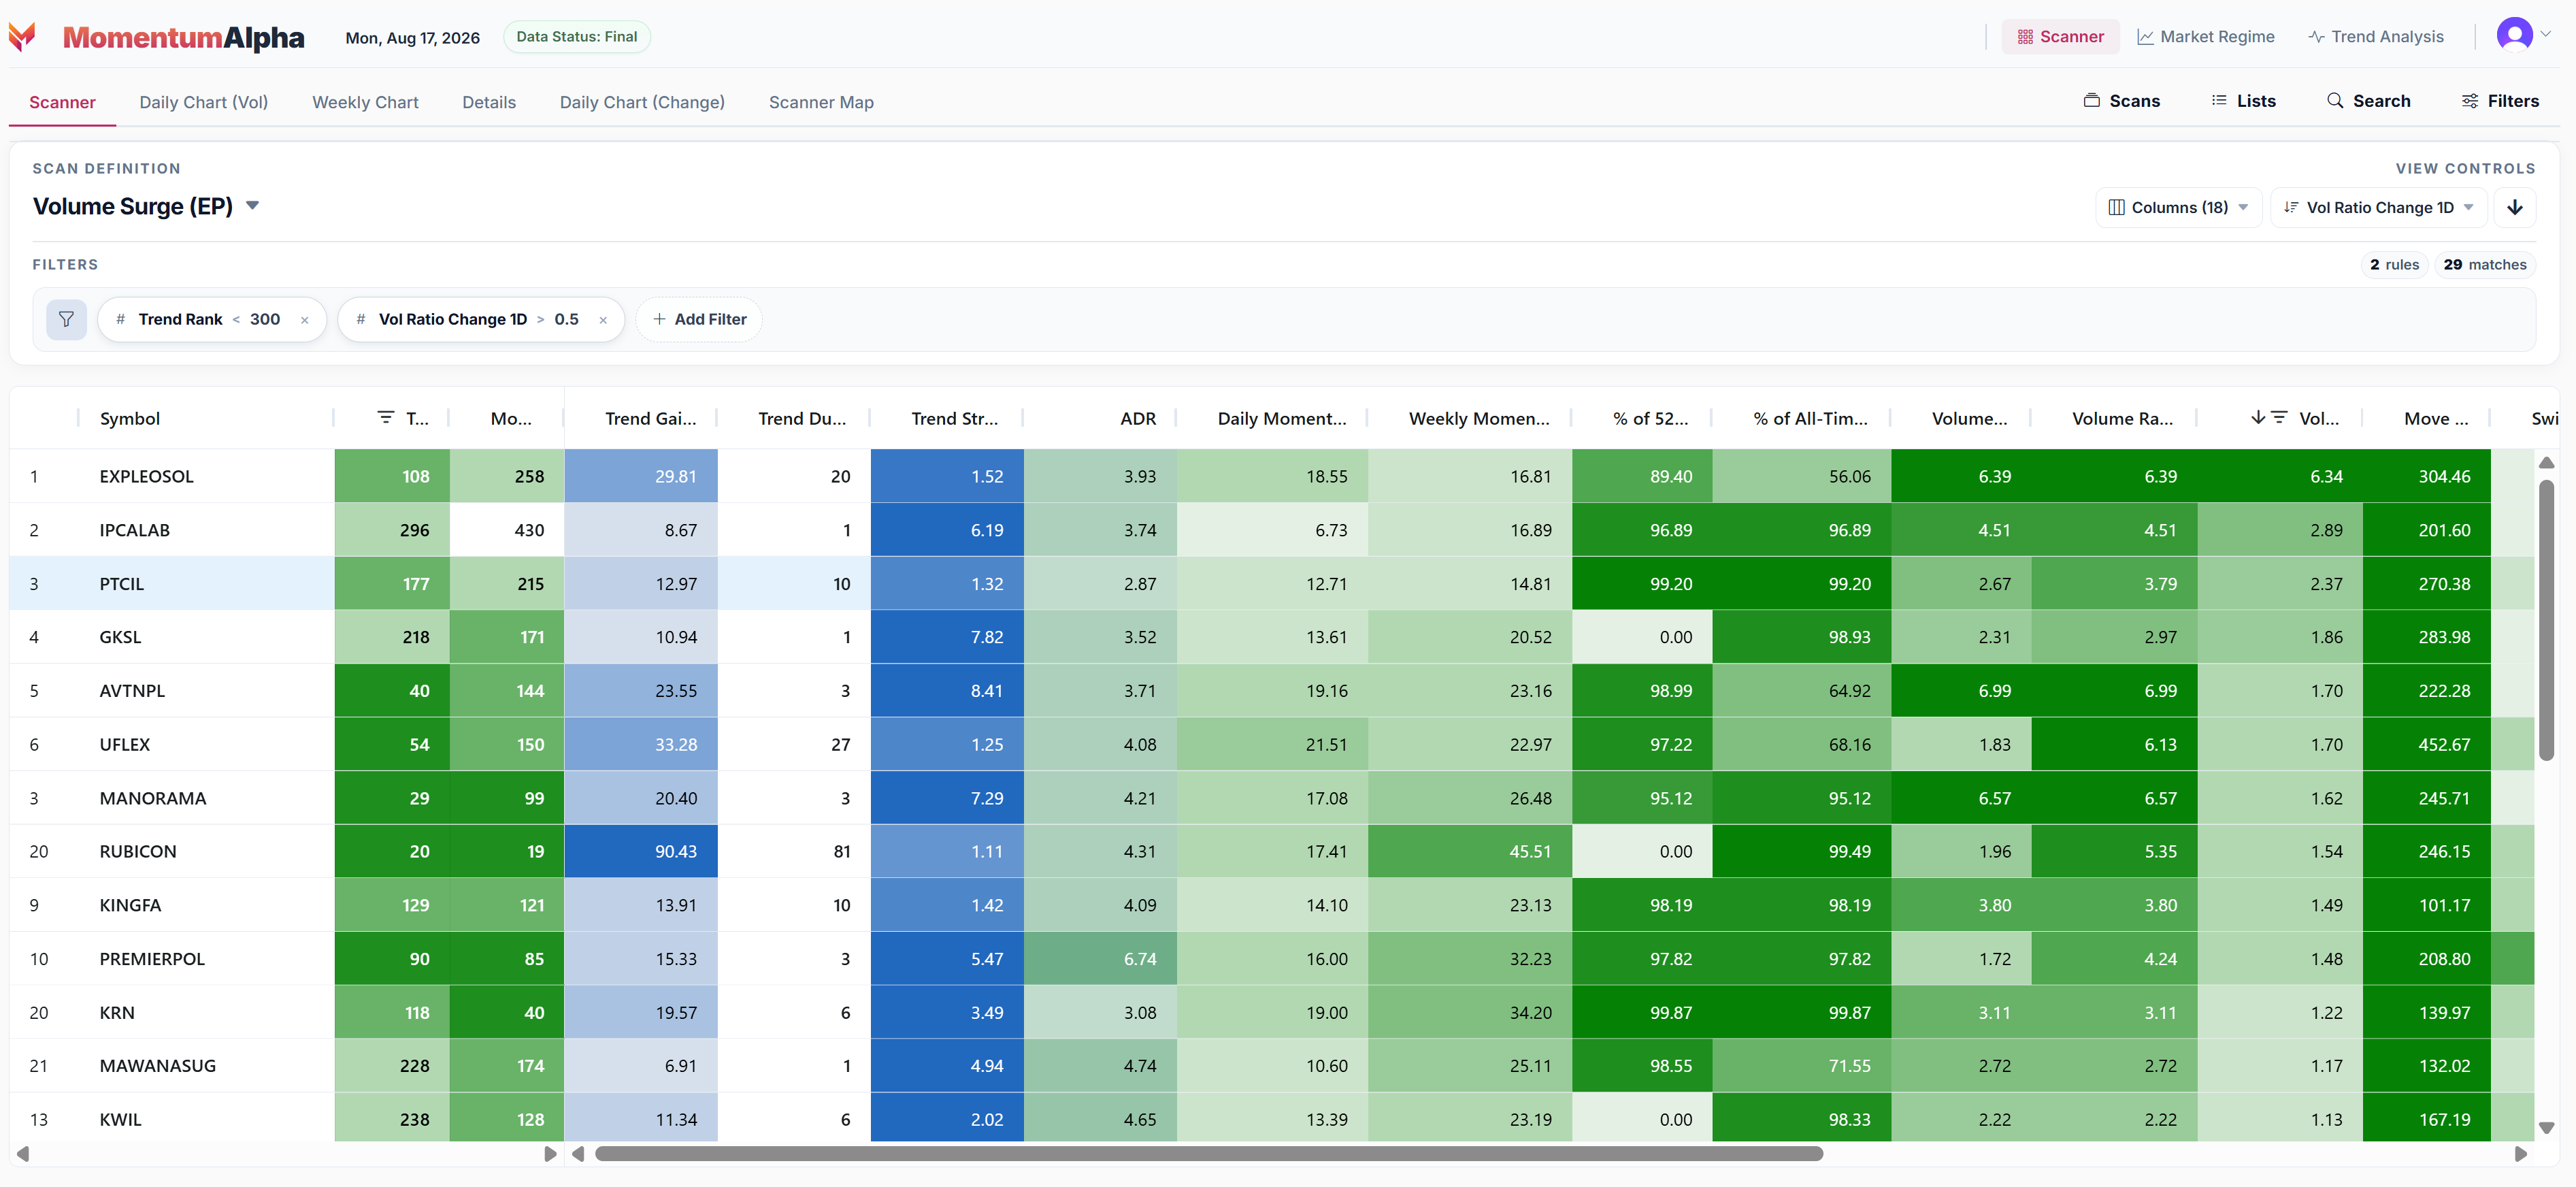This screenshot has height=1187, width=2576.
Task: Expand the Volume Surge (EP) scan dropdown
Action: [x=252, y=206]
